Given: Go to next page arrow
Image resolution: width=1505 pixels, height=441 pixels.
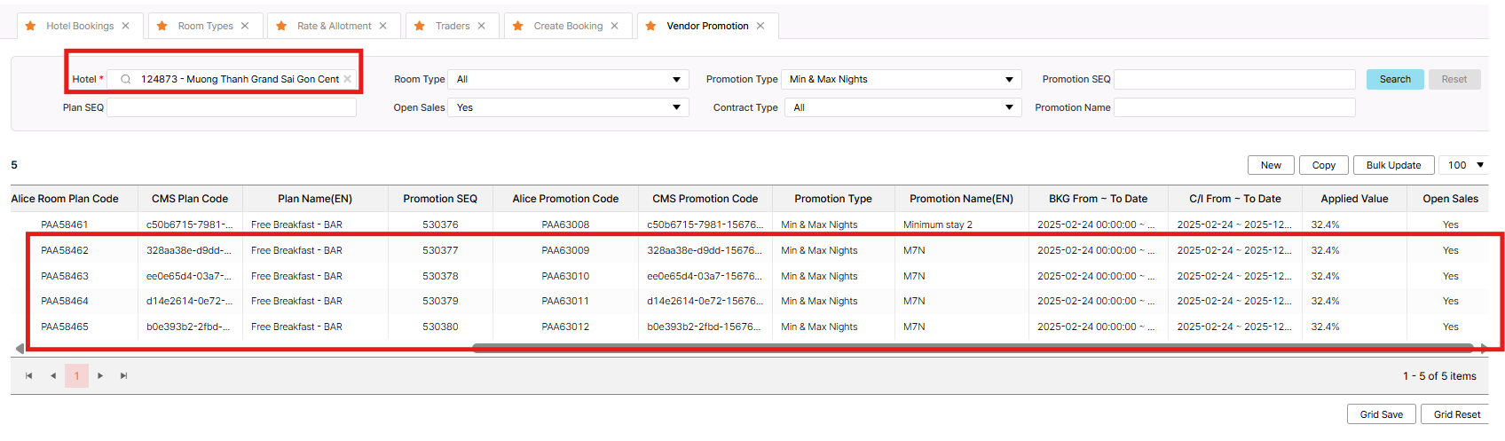Looking at the screenshot, I should coord(100,376).
